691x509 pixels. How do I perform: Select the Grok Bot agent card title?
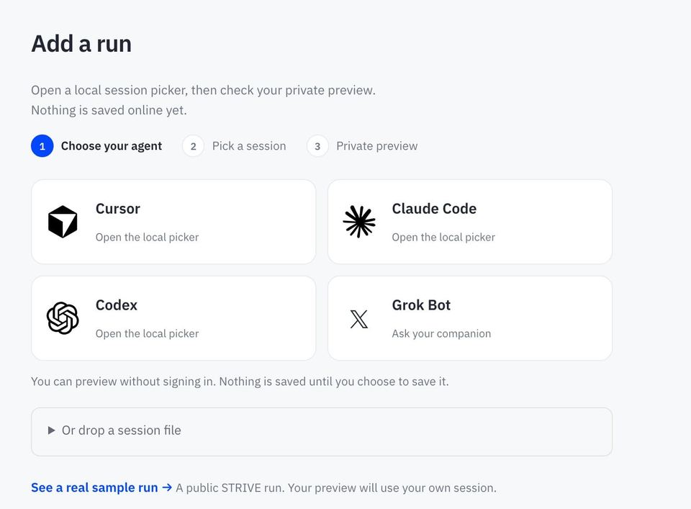coord(421,305)
